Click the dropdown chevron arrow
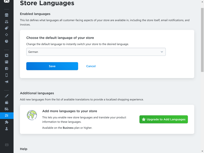The width and height of the screenshot is (204, 153). [162, 52]
